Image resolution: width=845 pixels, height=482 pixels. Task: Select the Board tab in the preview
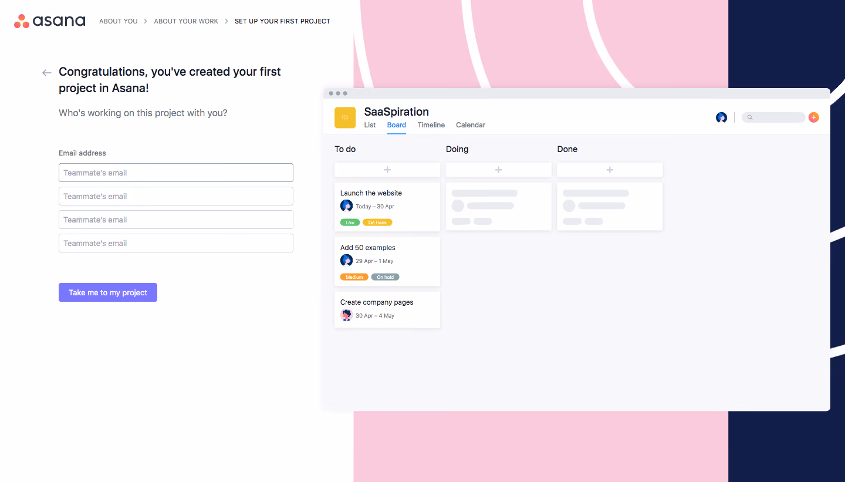397,125
